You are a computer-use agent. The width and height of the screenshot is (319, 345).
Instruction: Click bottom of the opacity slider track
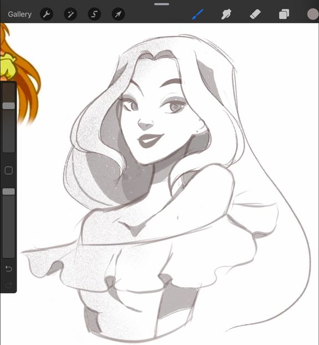point(8,254)
